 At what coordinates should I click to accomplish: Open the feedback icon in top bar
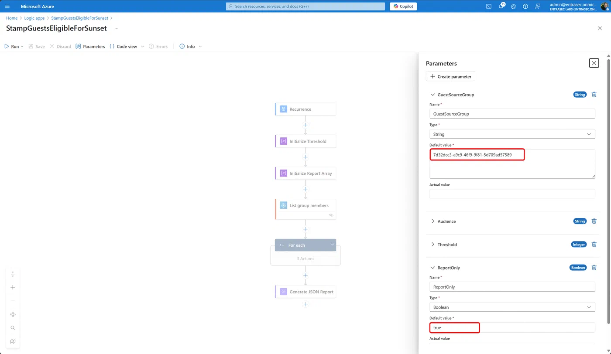pos(538,7)
